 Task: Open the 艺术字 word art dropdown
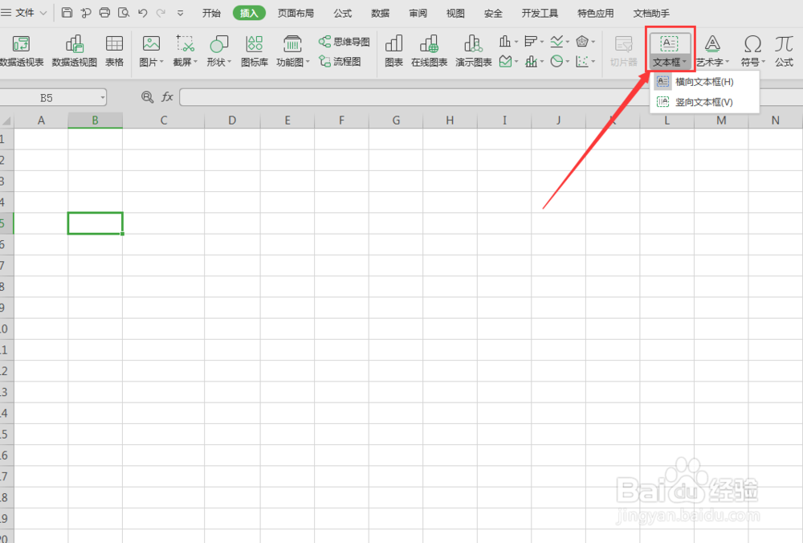(x=712, y=51)
